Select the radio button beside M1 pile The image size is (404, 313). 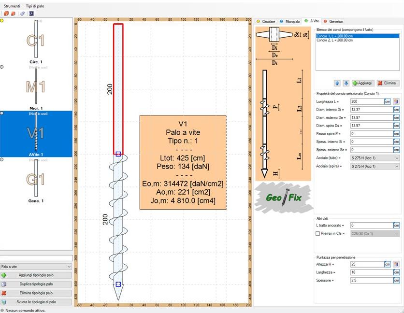coord(2,67)
